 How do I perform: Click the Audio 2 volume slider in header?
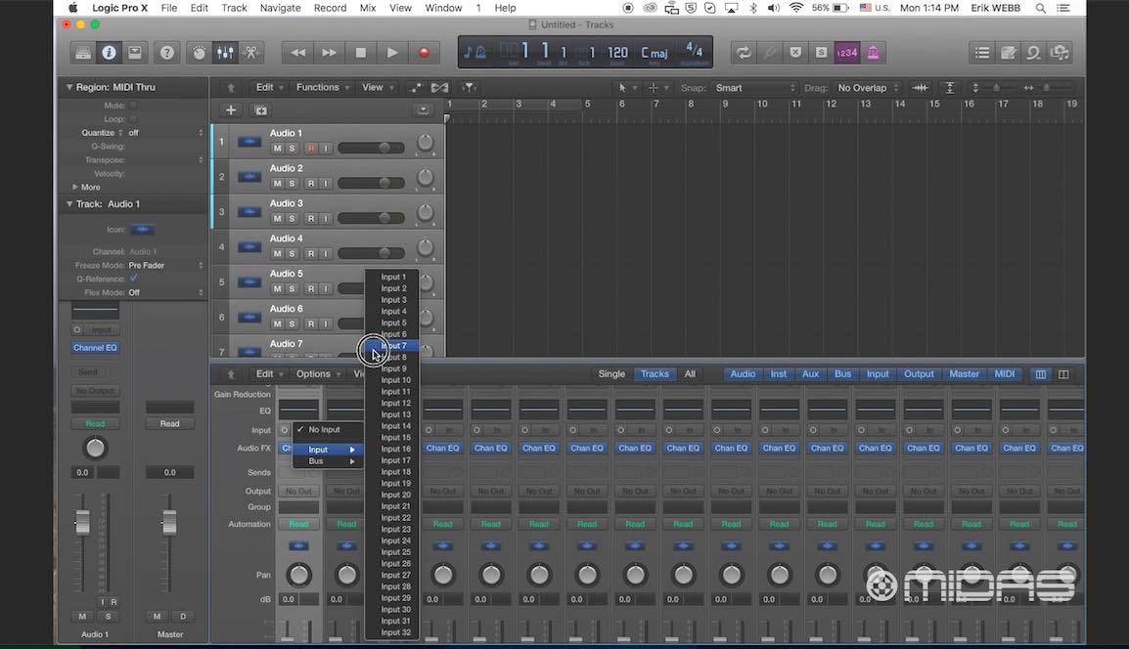[x=372, y=184]
